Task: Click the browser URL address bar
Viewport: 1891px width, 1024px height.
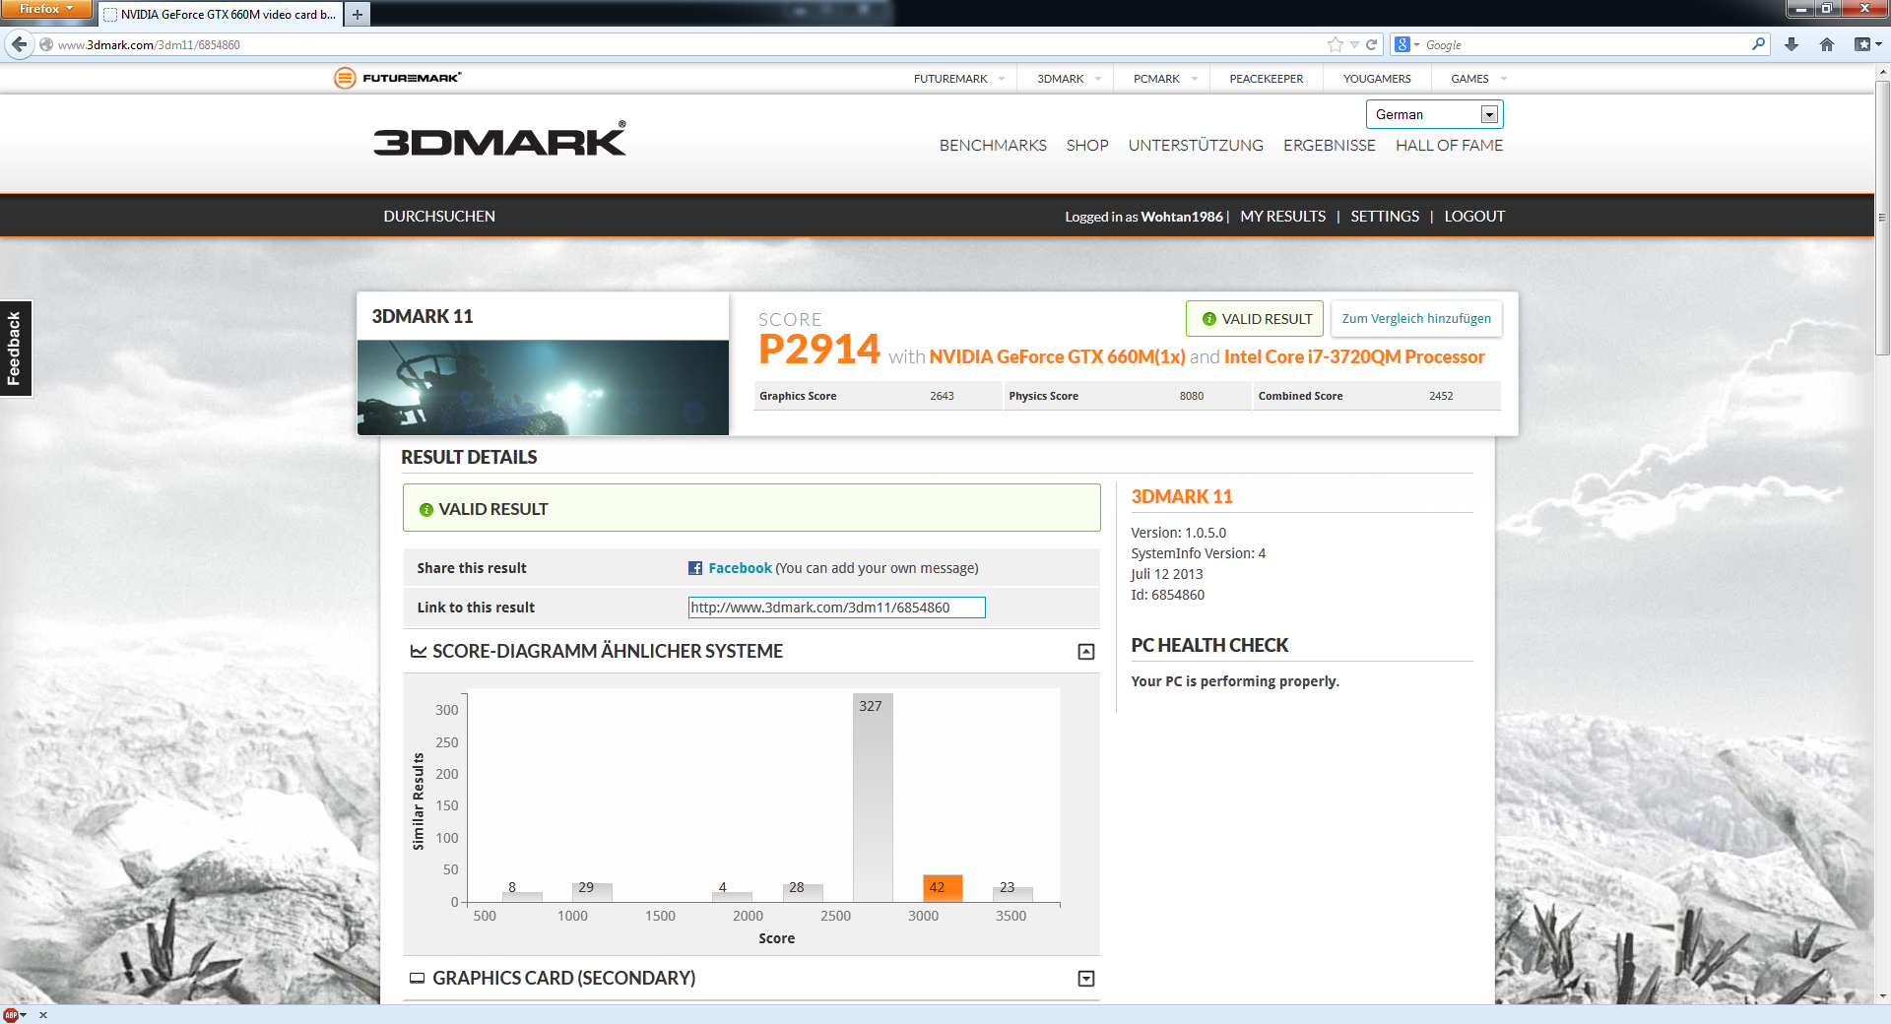Action: point(689,44)
